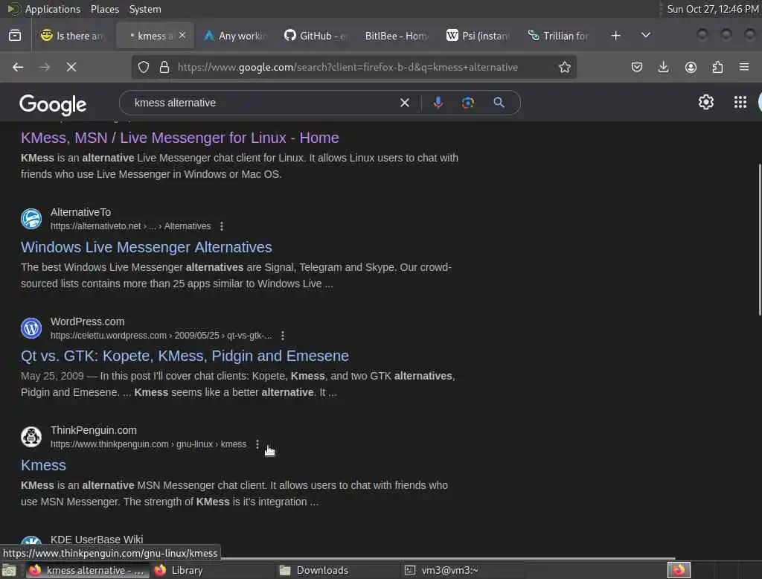The image size is (762, 579).
Task: Click the Firefox View icon
Action: 15,36
